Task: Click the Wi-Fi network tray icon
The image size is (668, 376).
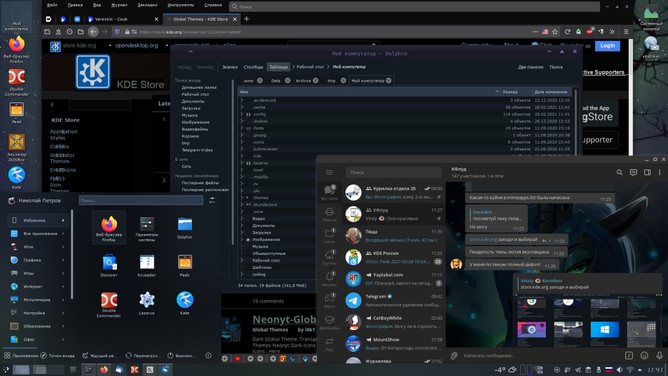Action: pyautogui.click(x=630, y=370)
